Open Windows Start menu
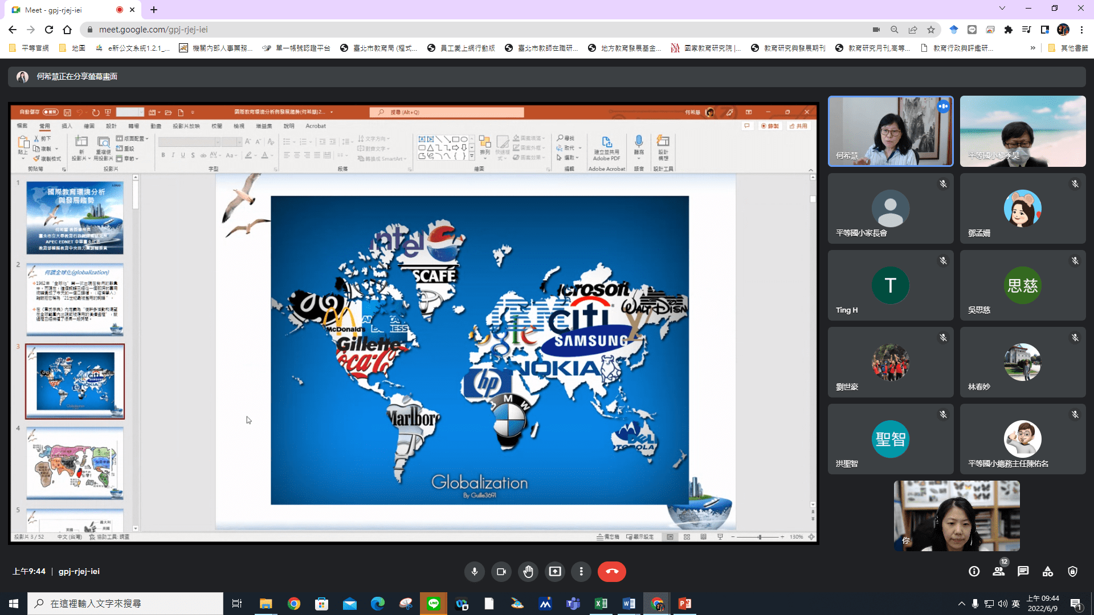The height and width of the screenshot is (615, 1094). tap(14, 604)
